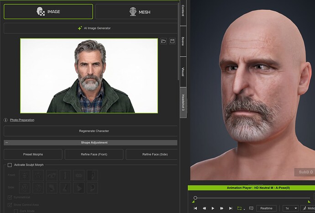Viewport: 315px width, 213px height.
Task: Click the timeline start range marker
Action: point(193,202)
